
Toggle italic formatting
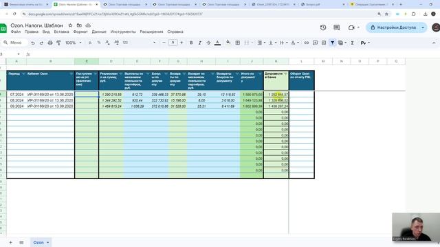point(200,43)
